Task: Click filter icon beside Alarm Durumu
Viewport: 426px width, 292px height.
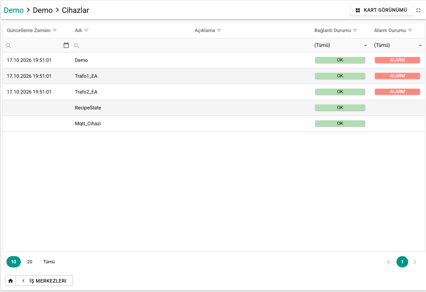Action: (x=410, y=30)
